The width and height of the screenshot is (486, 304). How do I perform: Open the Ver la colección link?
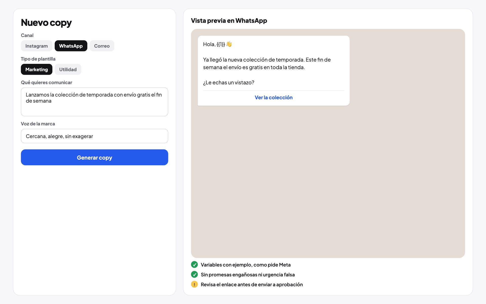pyautogui.click(x=274, y=98)
